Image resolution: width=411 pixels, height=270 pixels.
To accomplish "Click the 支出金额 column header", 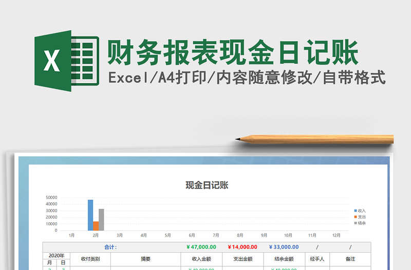I will click(x=242, y=259).
